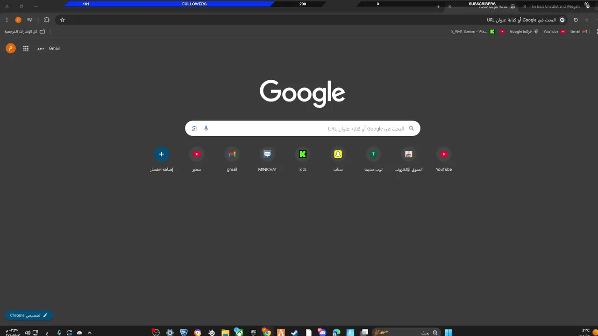Open Microsoft Edge from the taskbar

(336, 332)
